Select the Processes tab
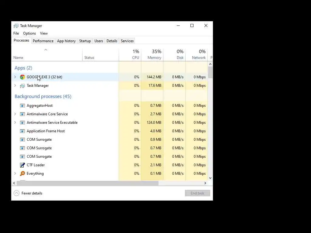Viewport: 311px width, 233px height. coord(22,40)
